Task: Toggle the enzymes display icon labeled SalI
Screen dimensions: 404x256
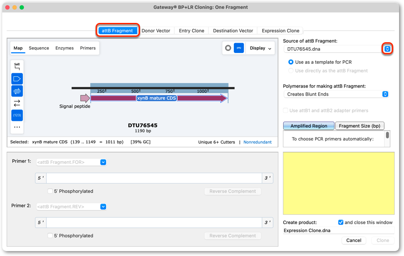Action: [17, 66]
